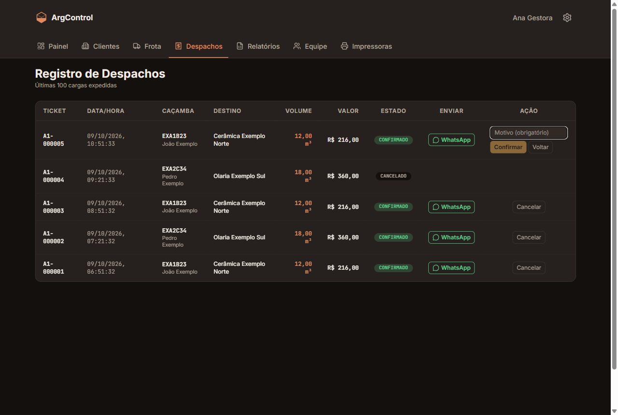Open settings via the gear icon

567,18
